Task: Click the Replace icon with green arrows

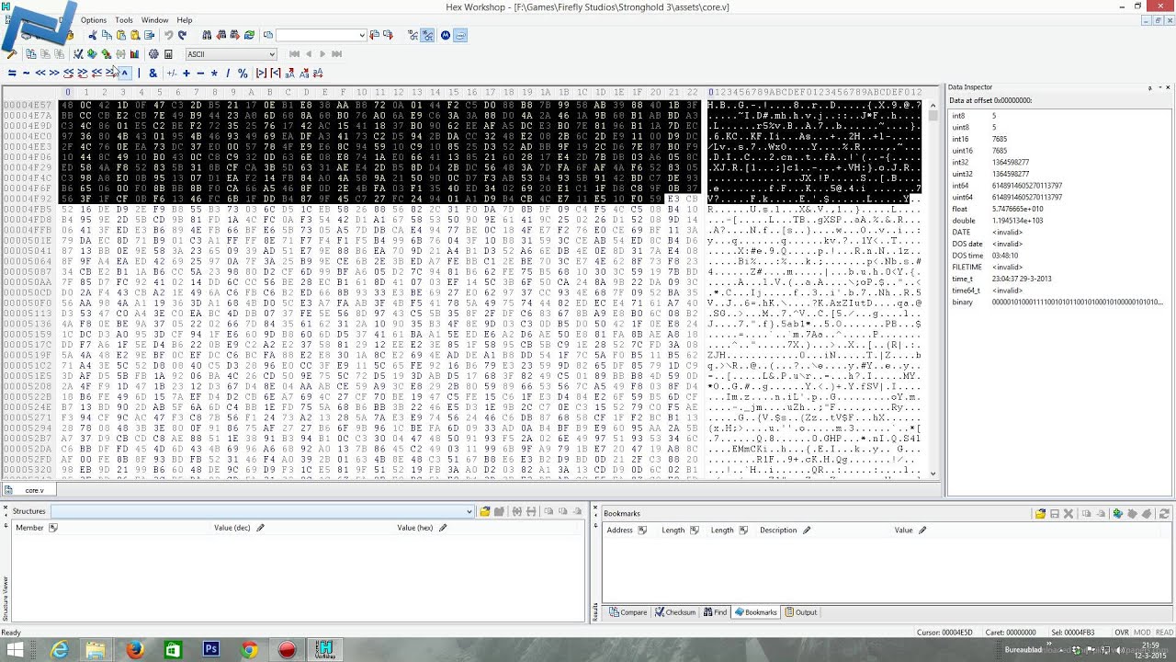Action: (249, 35)
